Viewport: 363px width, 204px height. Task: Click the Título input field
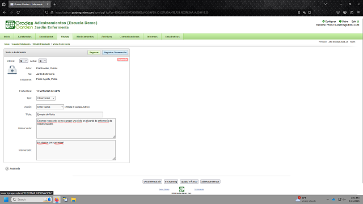click(70, 114)
